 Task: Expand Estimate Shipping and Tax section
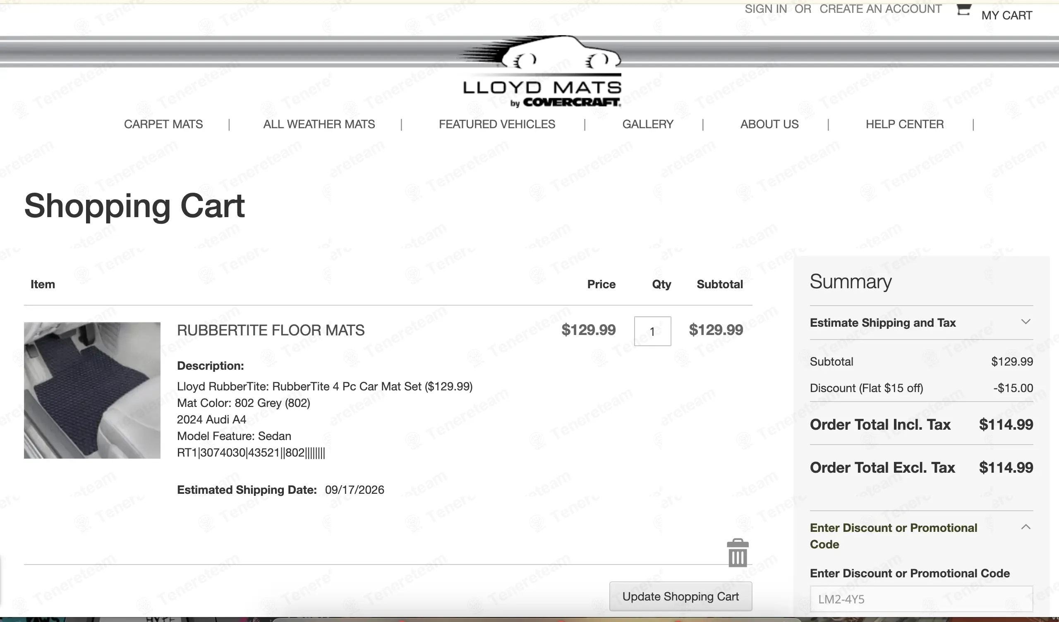921,322
